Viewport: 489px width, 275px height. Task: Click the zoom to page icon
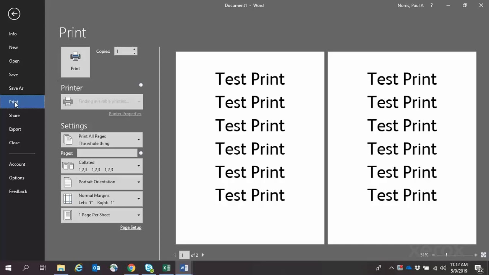point(483,255)
